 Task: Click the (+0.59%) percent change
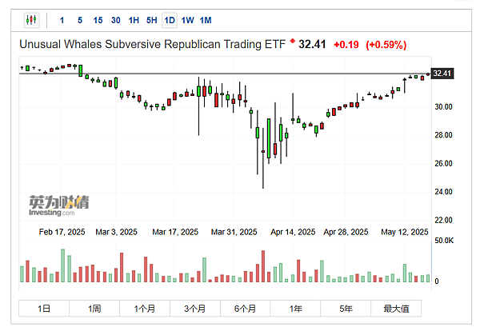[x=386, y=45]
